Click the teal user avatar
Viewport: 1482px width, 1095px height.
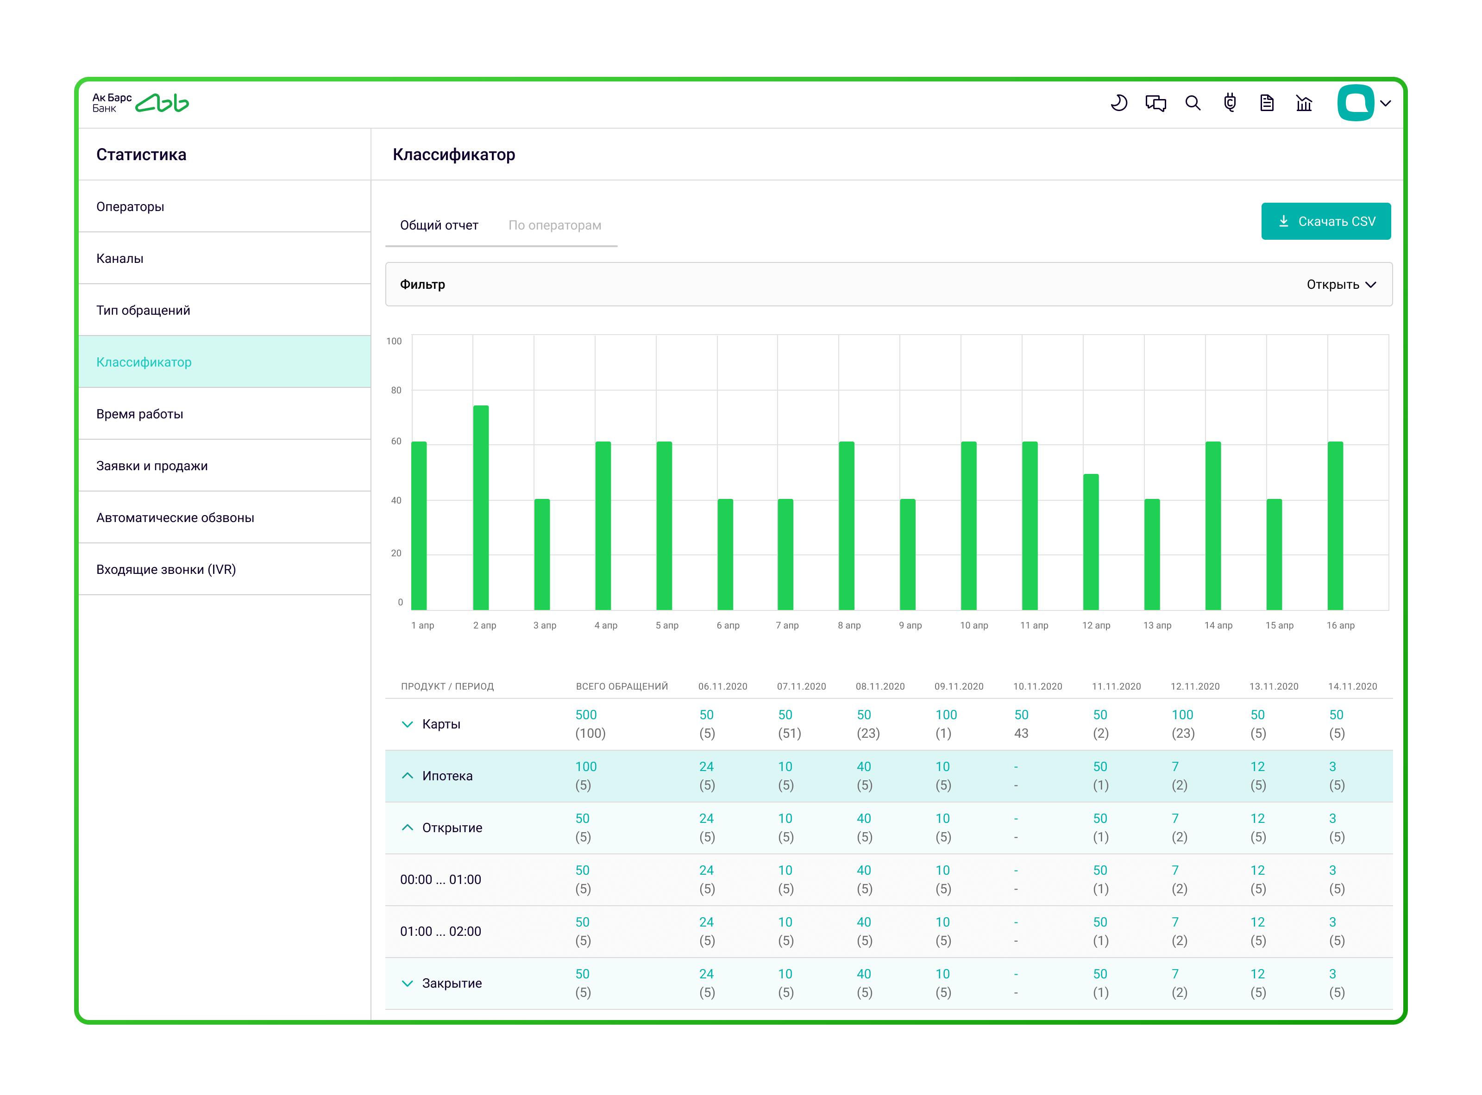[1355, 103]
